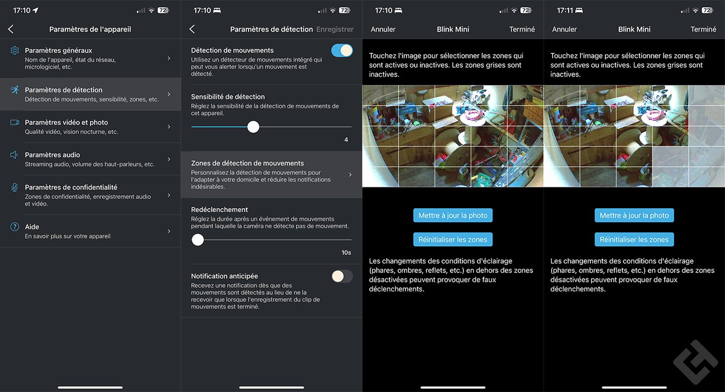Tap Redéclenchement value 10s
725x392 pixels.
click(346, 253)
